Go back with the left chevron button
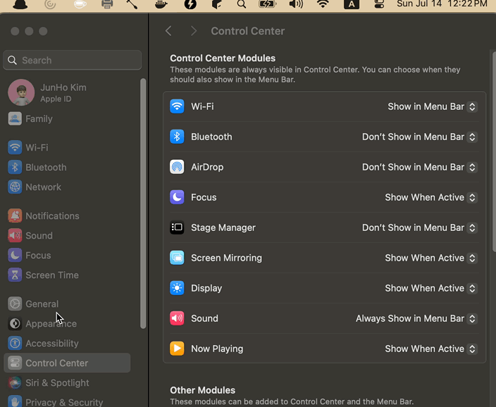Viewport: 496px width, 407px height. 168,31
